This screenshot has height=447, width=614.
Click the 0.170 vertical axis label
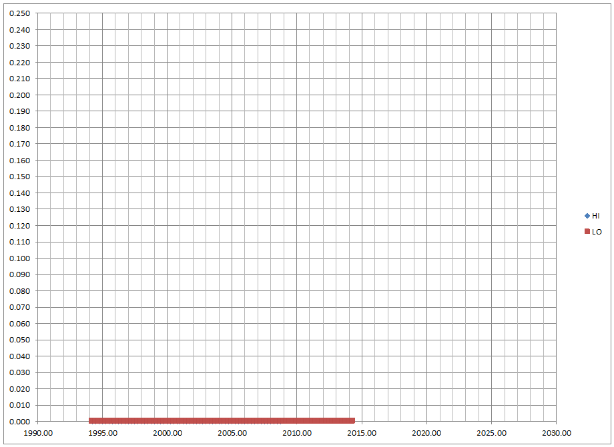(x=19, y=144)
